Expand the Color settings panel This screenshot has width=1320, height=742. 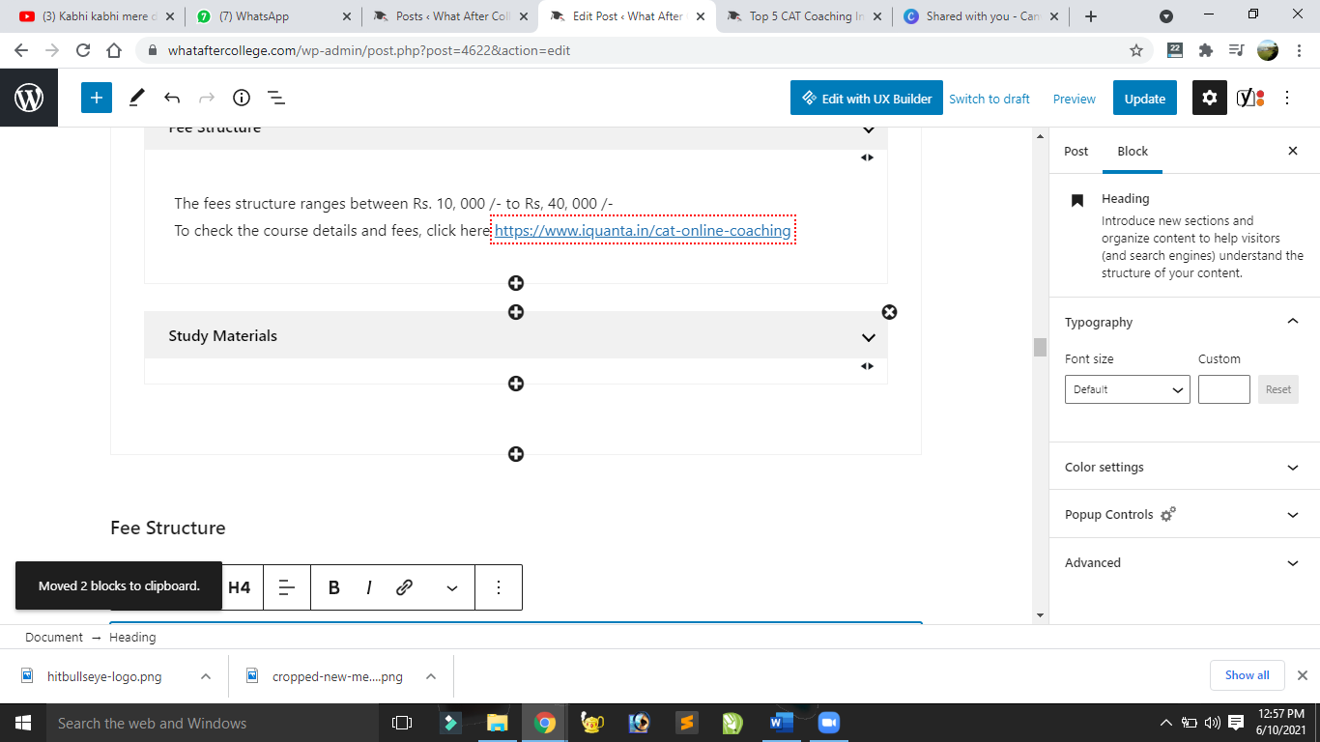(x=1183, y=468)
